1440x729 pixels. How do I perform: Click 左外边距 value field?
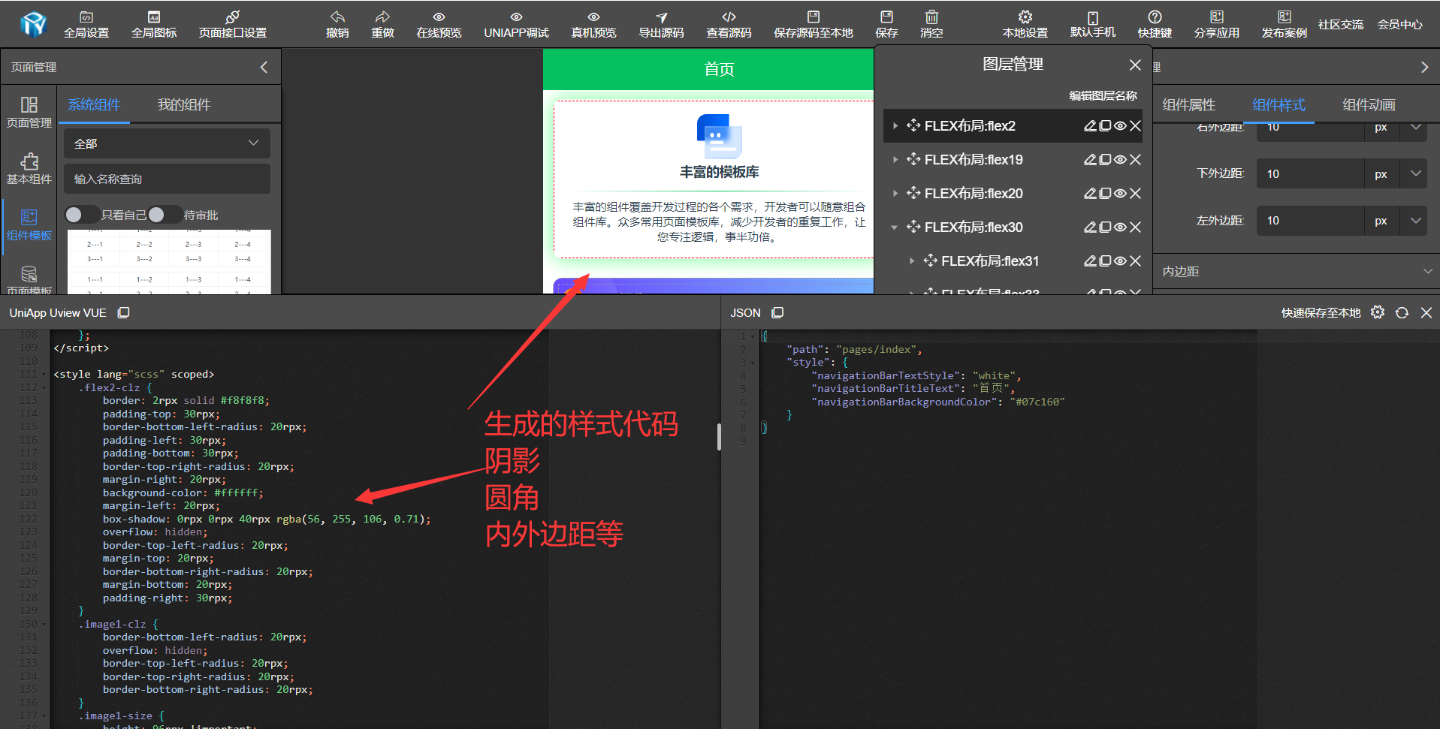pos(1310,221)
